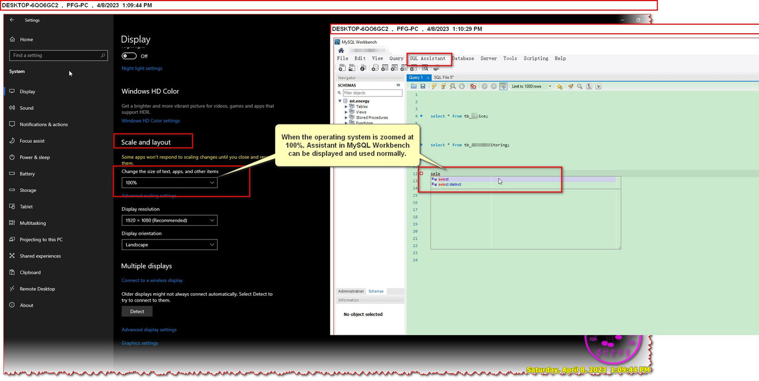This screenshot has width=759, height=381.
Task: Save snippet with the star icon
Action: point(560,87)
